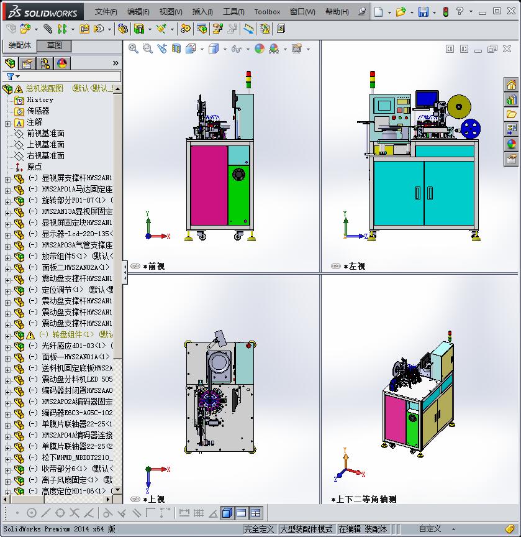Click the Open folder icon in top bar
This screenshot has height=537, width=521.
click(401, 12)
